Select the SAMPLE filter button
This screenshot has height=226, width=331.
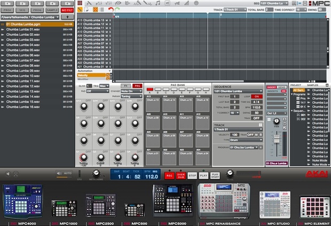52,10
